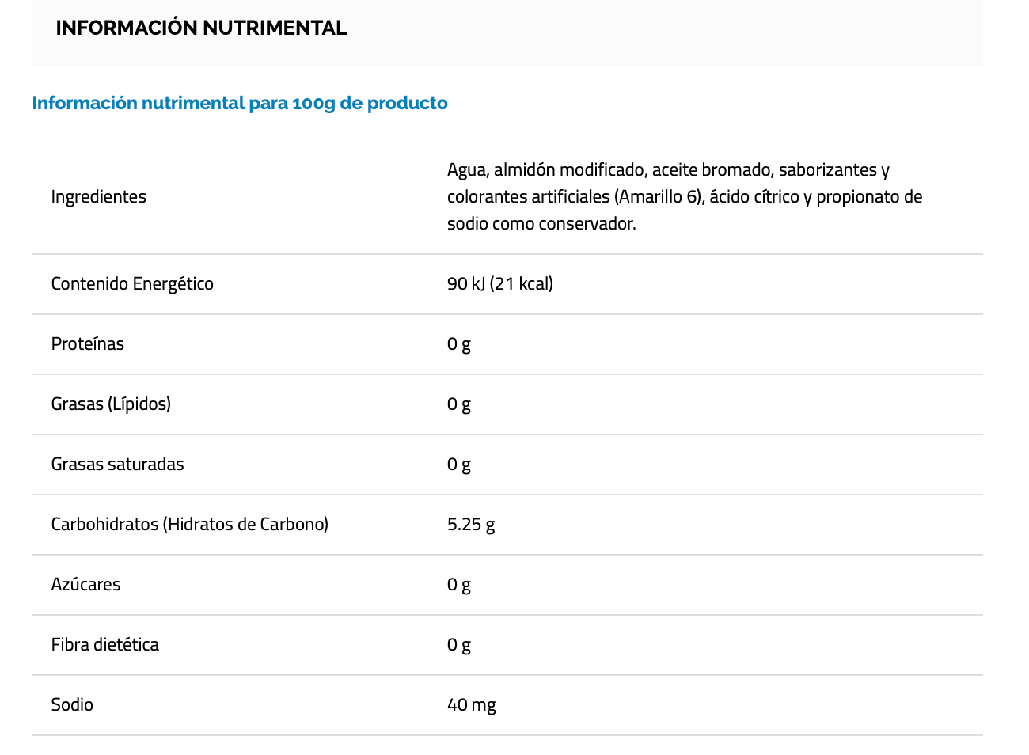Click the blue 'Información nutrimental para 100g' heading
This screenshot has width=1029, height=755.
coord(240,104)
